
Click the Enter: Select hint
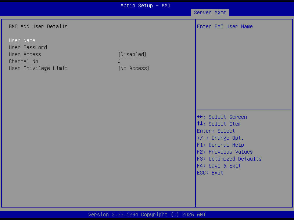click(x=216, y=131)
